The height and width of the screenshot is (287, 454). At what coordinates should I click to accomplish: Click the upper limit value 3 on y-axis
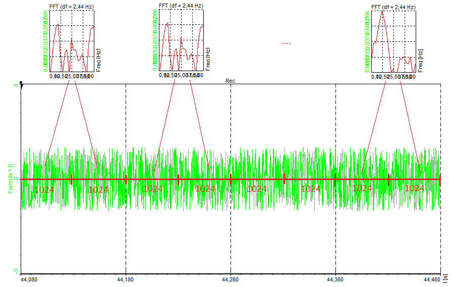pyautogui.click(x=16, y=85)
